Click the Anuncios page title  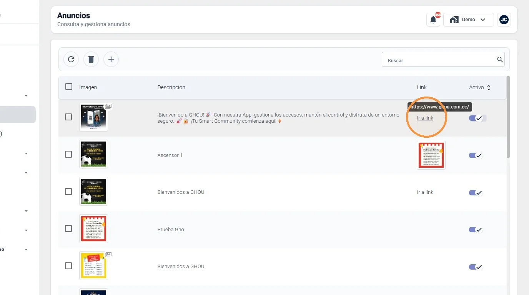[x=73, y=15]
